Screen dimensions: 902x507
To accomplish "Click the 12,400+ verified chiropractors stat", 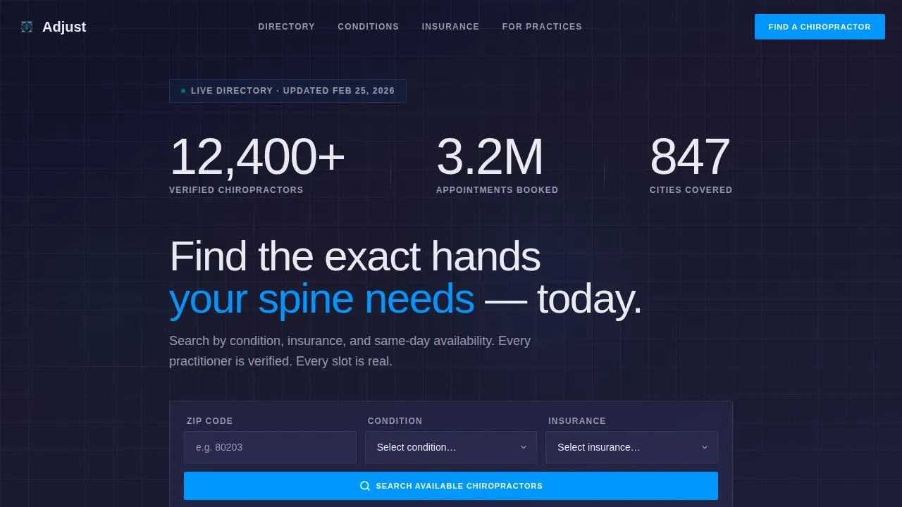I will coord(257,164).
